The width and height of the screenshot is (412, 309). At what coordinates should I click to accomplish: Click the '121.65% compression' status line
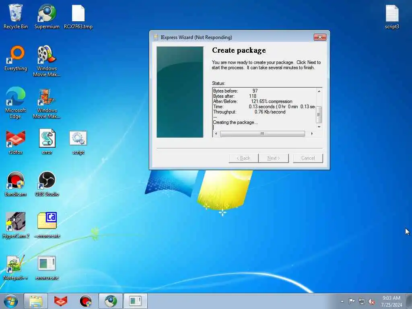(272, 101)
